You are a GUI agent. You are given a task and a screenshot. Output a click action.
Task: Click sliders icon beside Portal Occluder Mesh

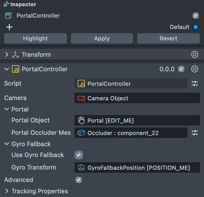[194, 133]
